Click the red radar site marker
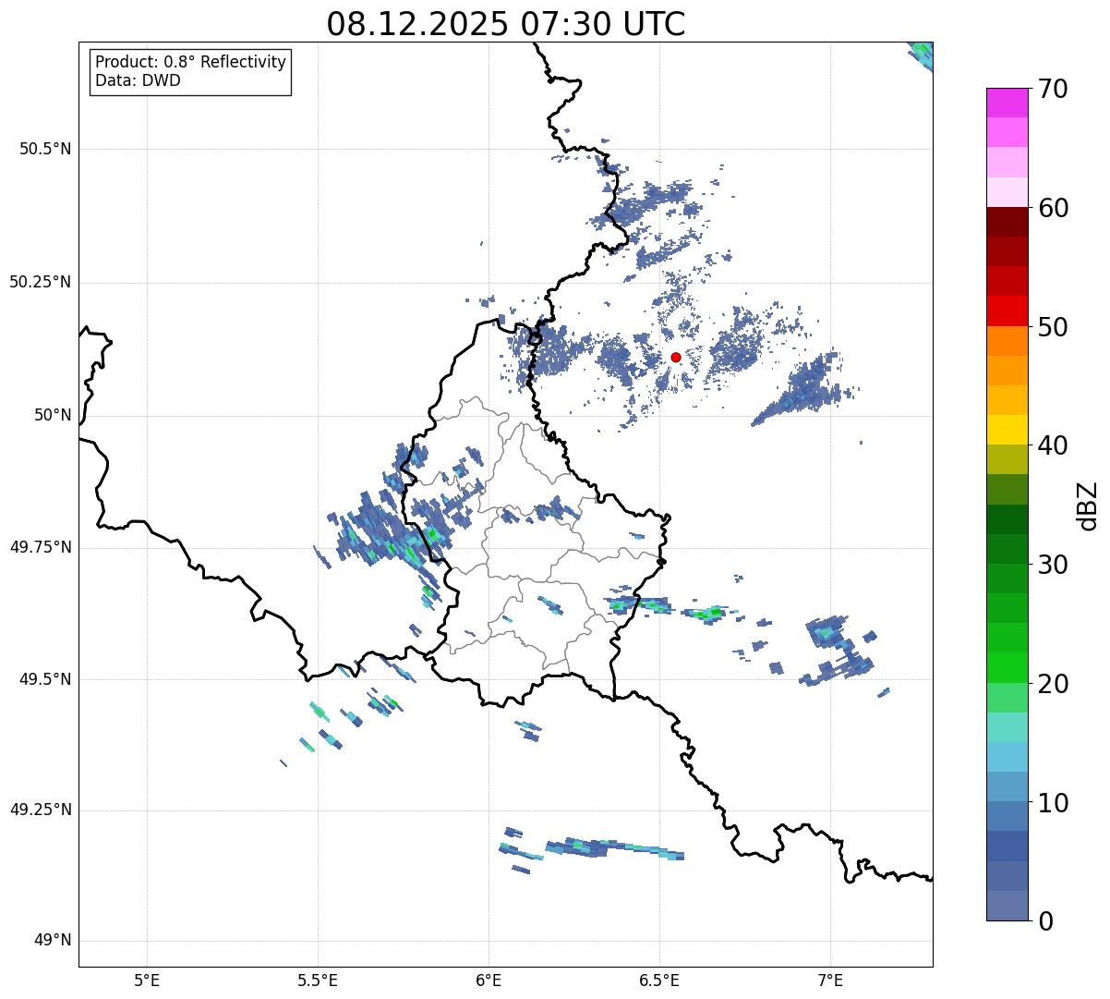Viewport: 1110px width, 999px height. point(676,357)
